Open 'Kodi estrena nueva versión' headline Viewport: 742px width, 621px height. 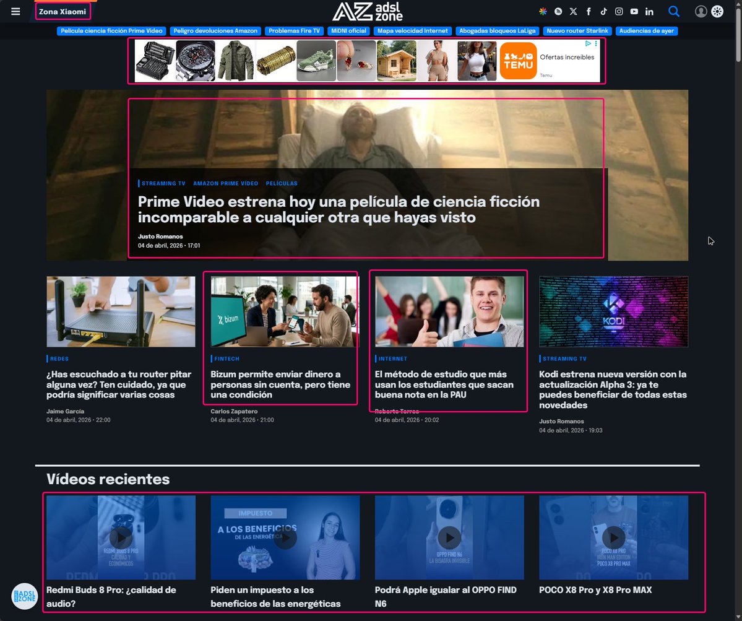pos(613,389)
